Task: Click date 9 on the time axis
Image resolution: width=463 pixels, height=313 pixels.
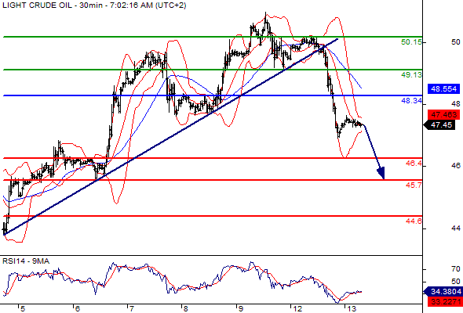Action: (x=241, y=309)
